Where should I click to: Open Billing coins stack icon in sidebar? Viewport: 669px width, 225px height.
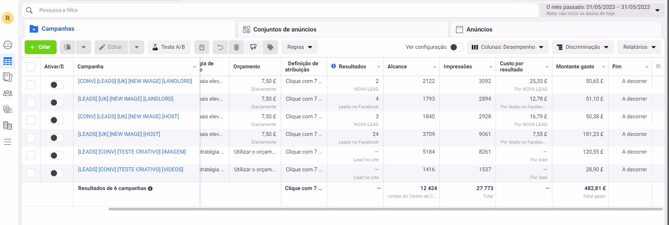point(8,126)
